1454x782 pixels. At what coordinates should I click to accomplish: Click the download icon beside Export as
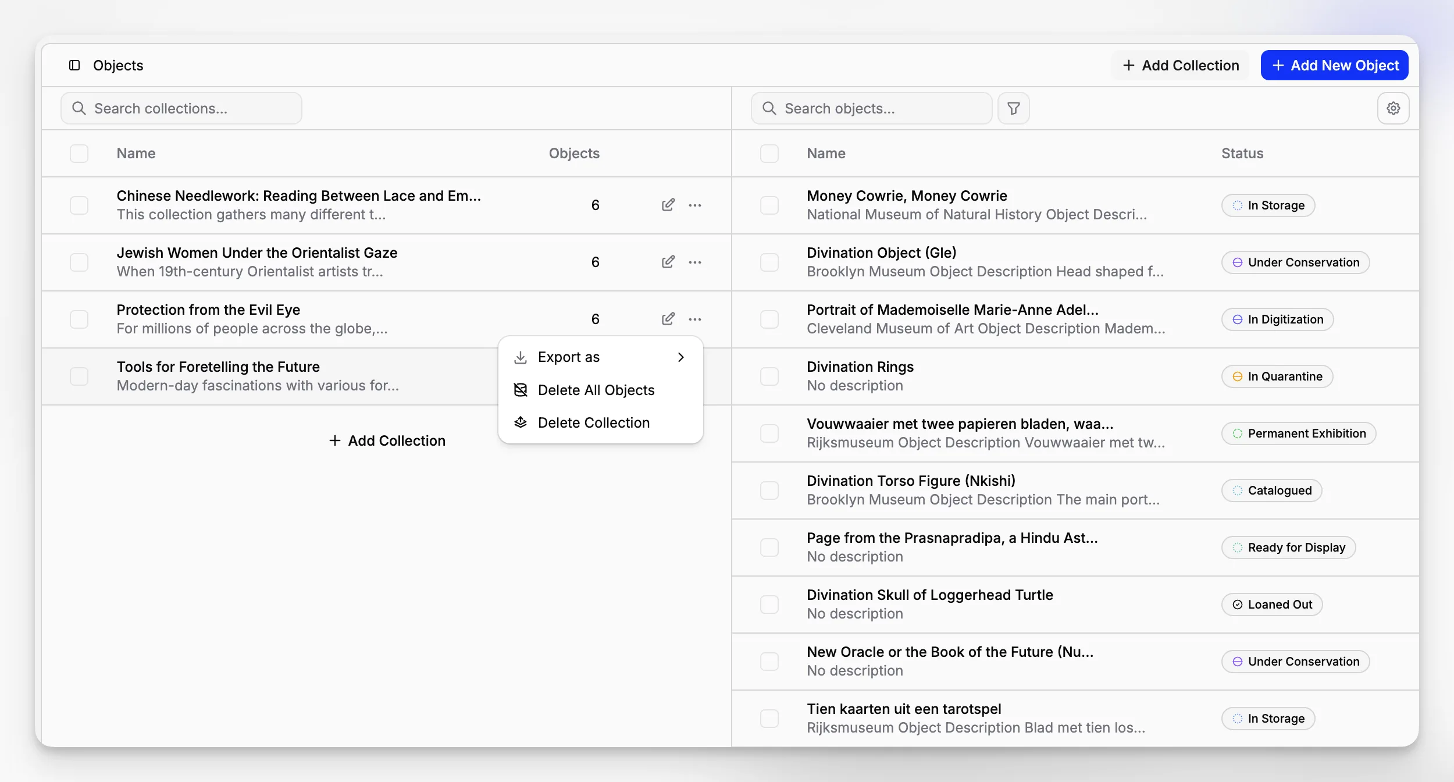pyautogui.click(x=521, y=357)
